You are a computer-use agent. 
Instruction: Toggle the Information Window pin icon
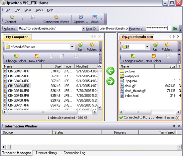(174, 126)
